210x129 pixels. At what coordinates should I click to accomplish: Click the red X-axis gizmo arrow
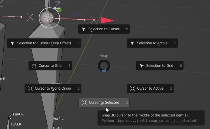pyautogui.click(x=107, y=20)
